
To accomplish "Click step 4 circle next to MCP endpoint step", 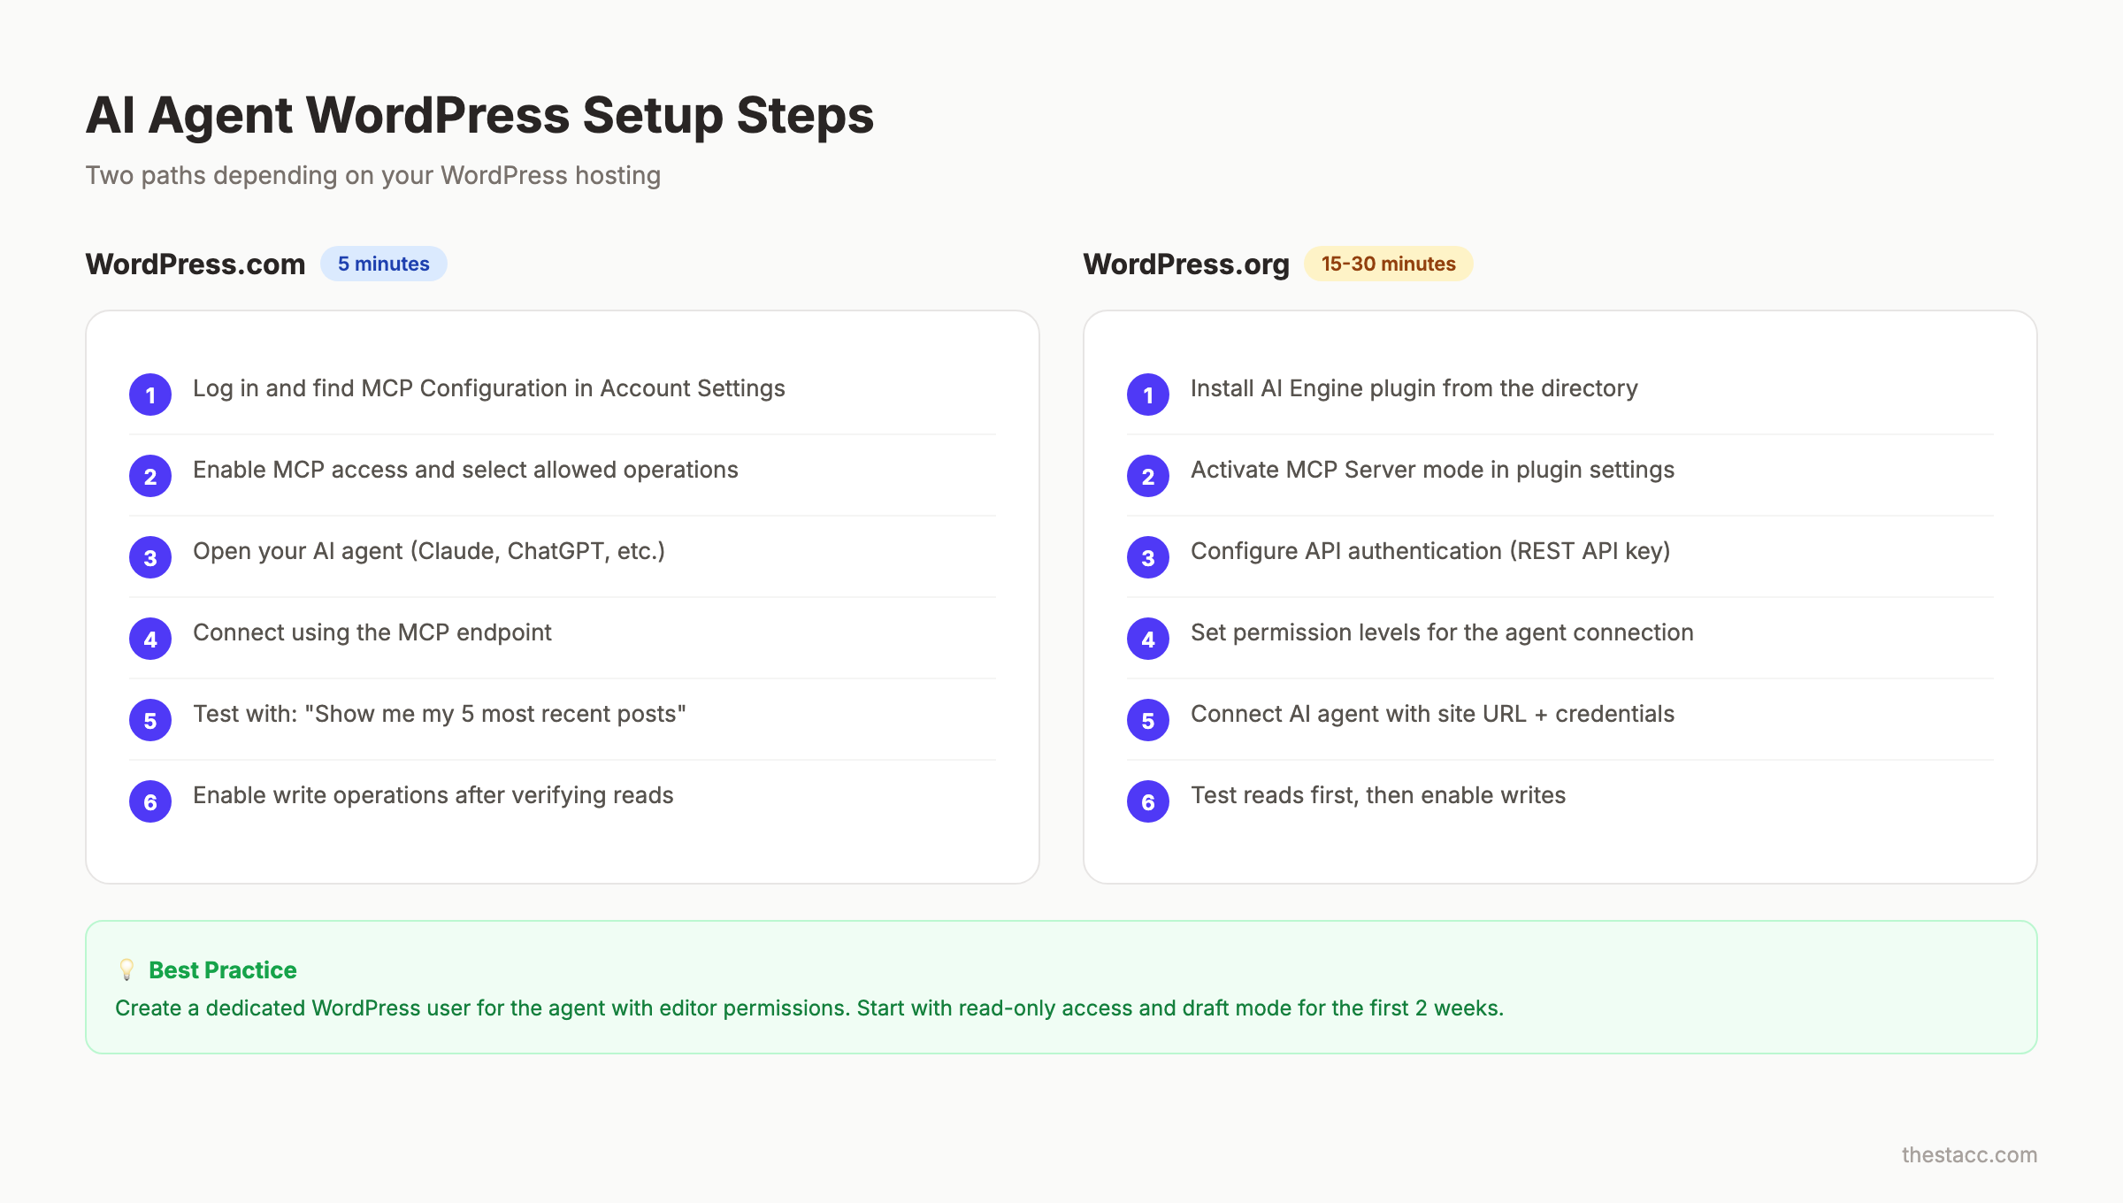I will pos(150,639).
